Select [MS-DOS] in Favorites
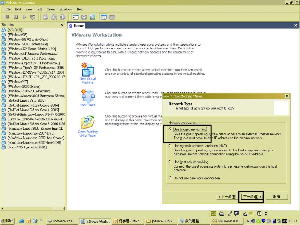The height and width of the screenshot is (225, 300). (15, 30)
